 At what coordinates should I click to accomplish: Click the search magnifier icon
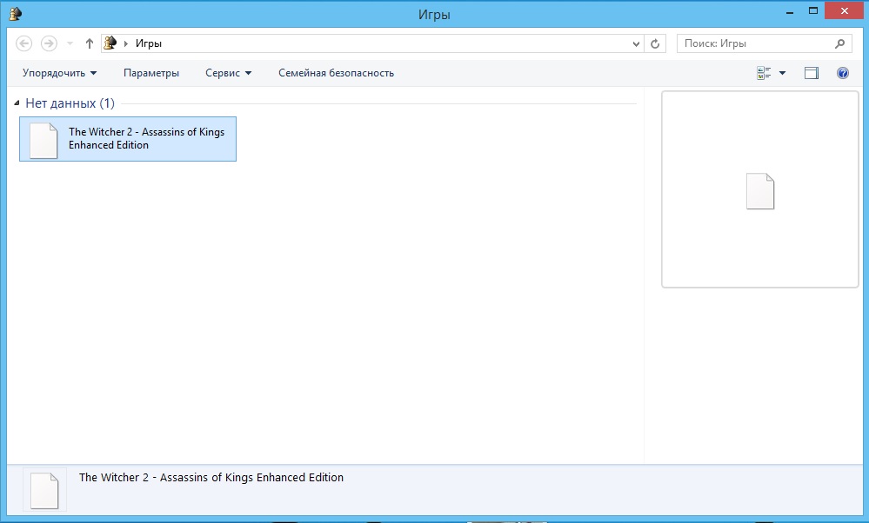click(840, 43)
